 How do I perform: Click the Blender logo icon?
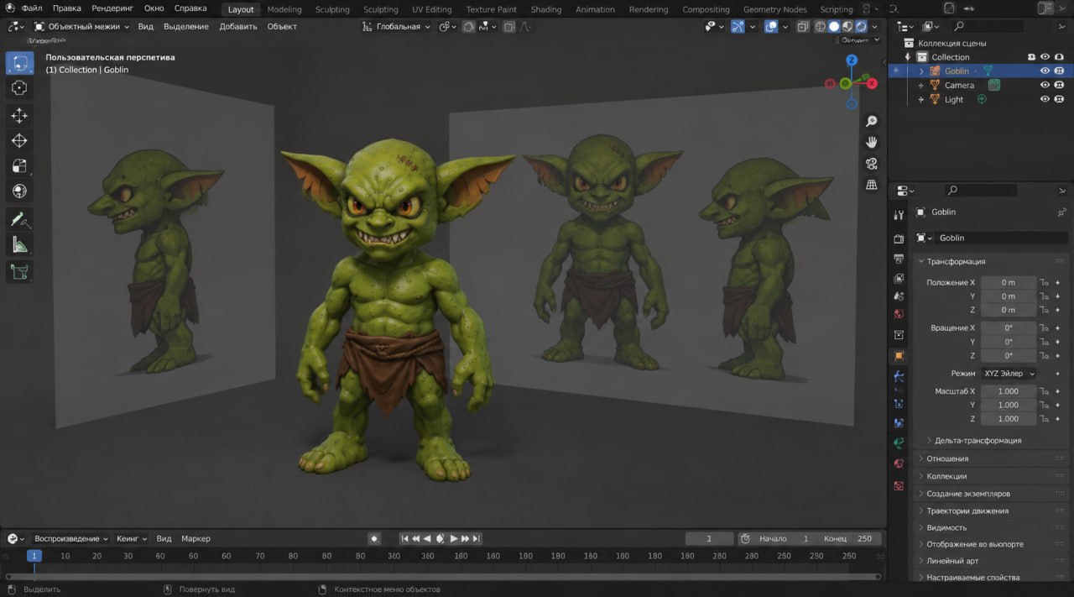tap(9, 8)
